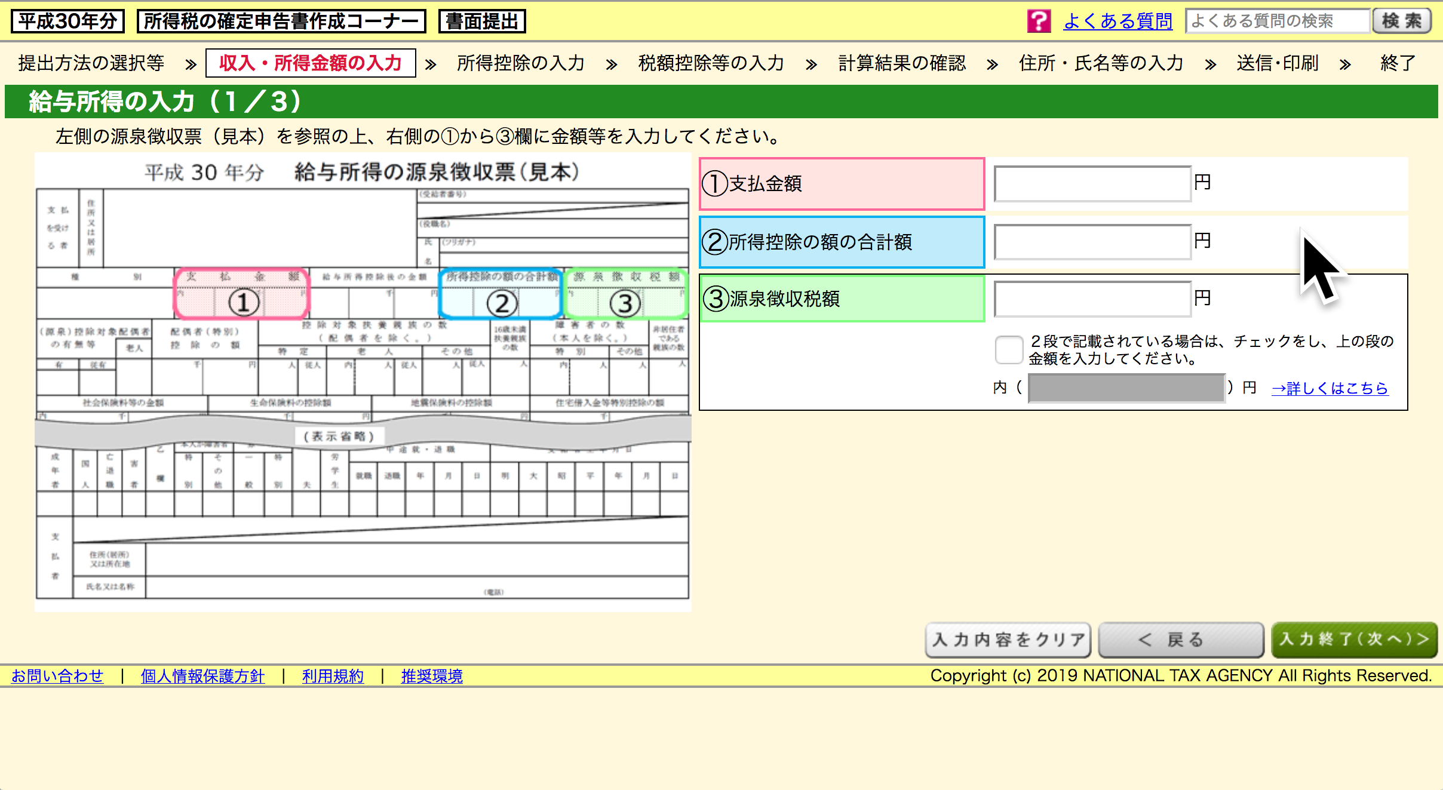This screenshot has height=790, width=1443.
Task: Click circled number 1 on sample slip
Action: coord(244,303)
